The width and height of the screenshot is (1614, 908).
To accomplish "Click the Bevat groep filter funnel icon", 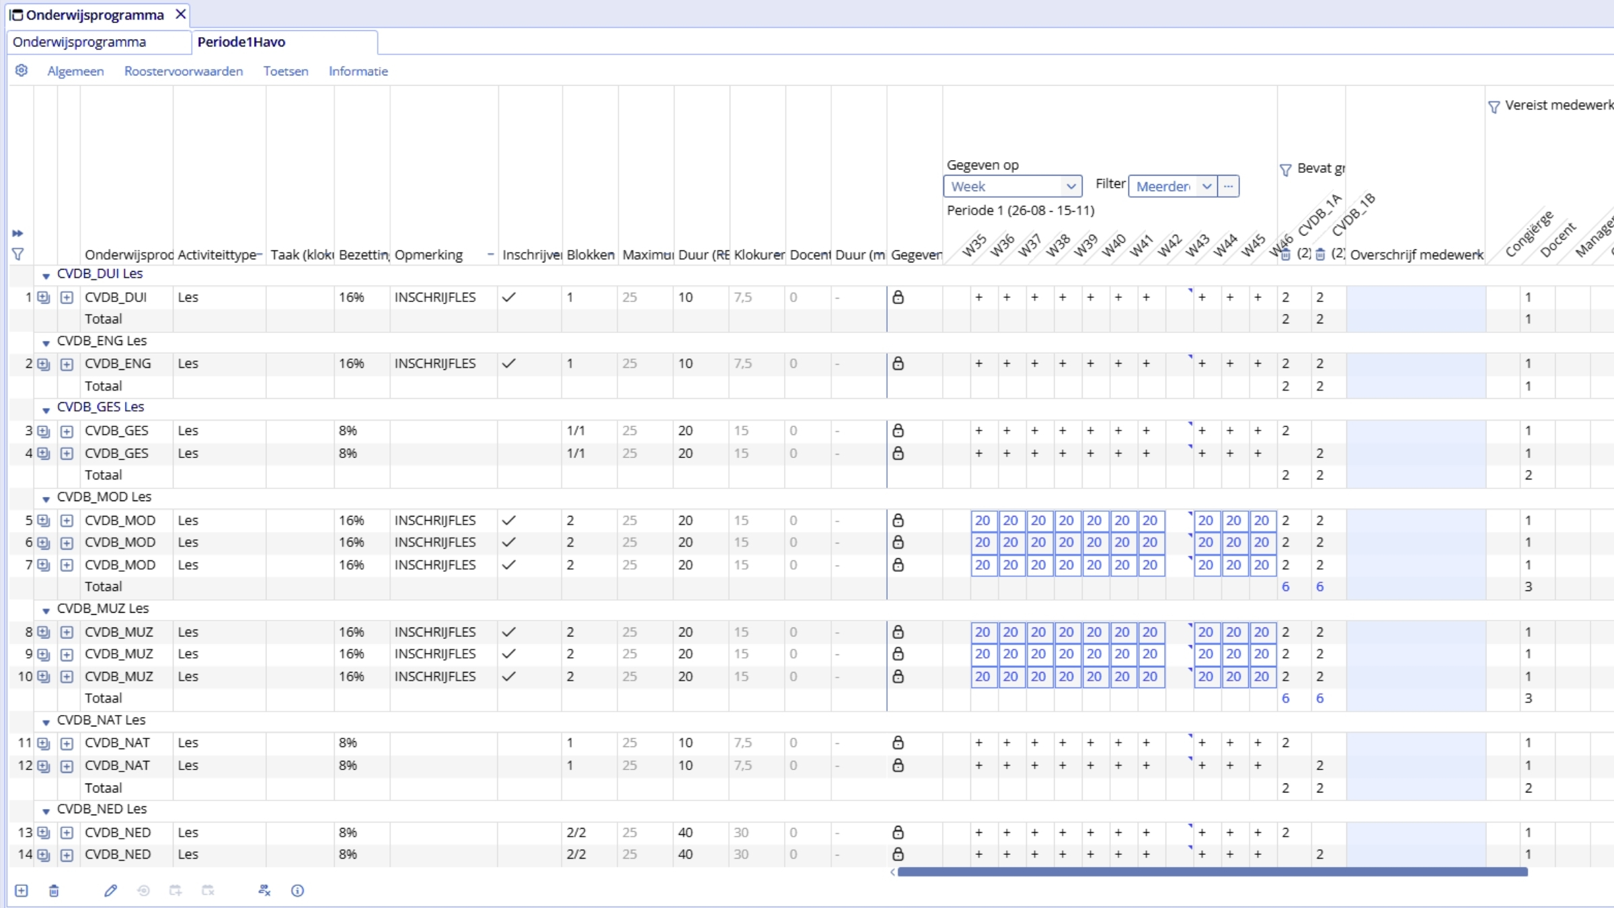I will [x=1286, y=169].
